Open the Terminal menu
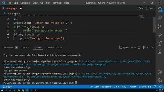 coord(57,3)
